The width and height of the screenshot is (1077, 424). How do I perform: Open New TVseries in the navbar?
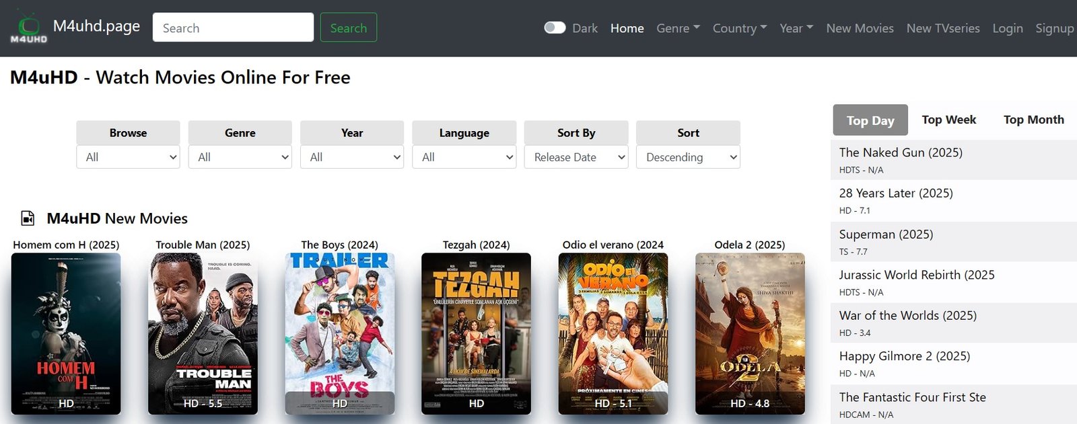coord(943,28)
